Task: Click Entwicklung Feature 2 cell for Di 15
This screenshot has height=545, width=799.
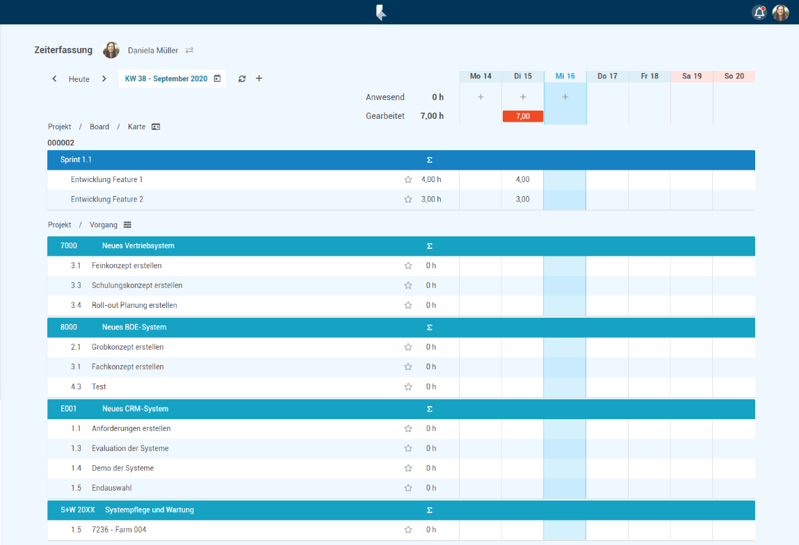Action: point(522,200)
